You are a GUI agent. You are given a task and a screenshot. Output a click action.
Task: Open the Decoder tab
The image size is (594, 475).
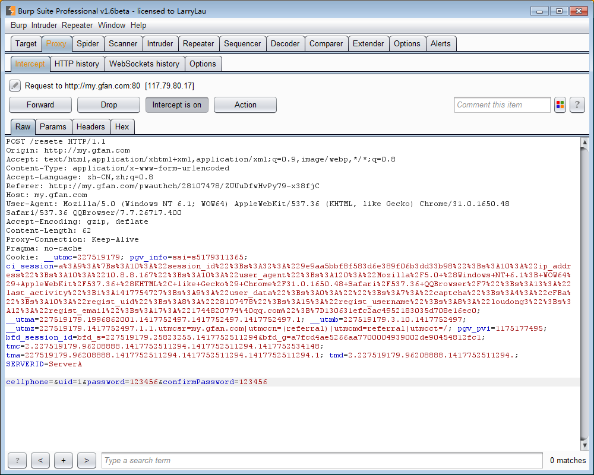coord(285,43)
